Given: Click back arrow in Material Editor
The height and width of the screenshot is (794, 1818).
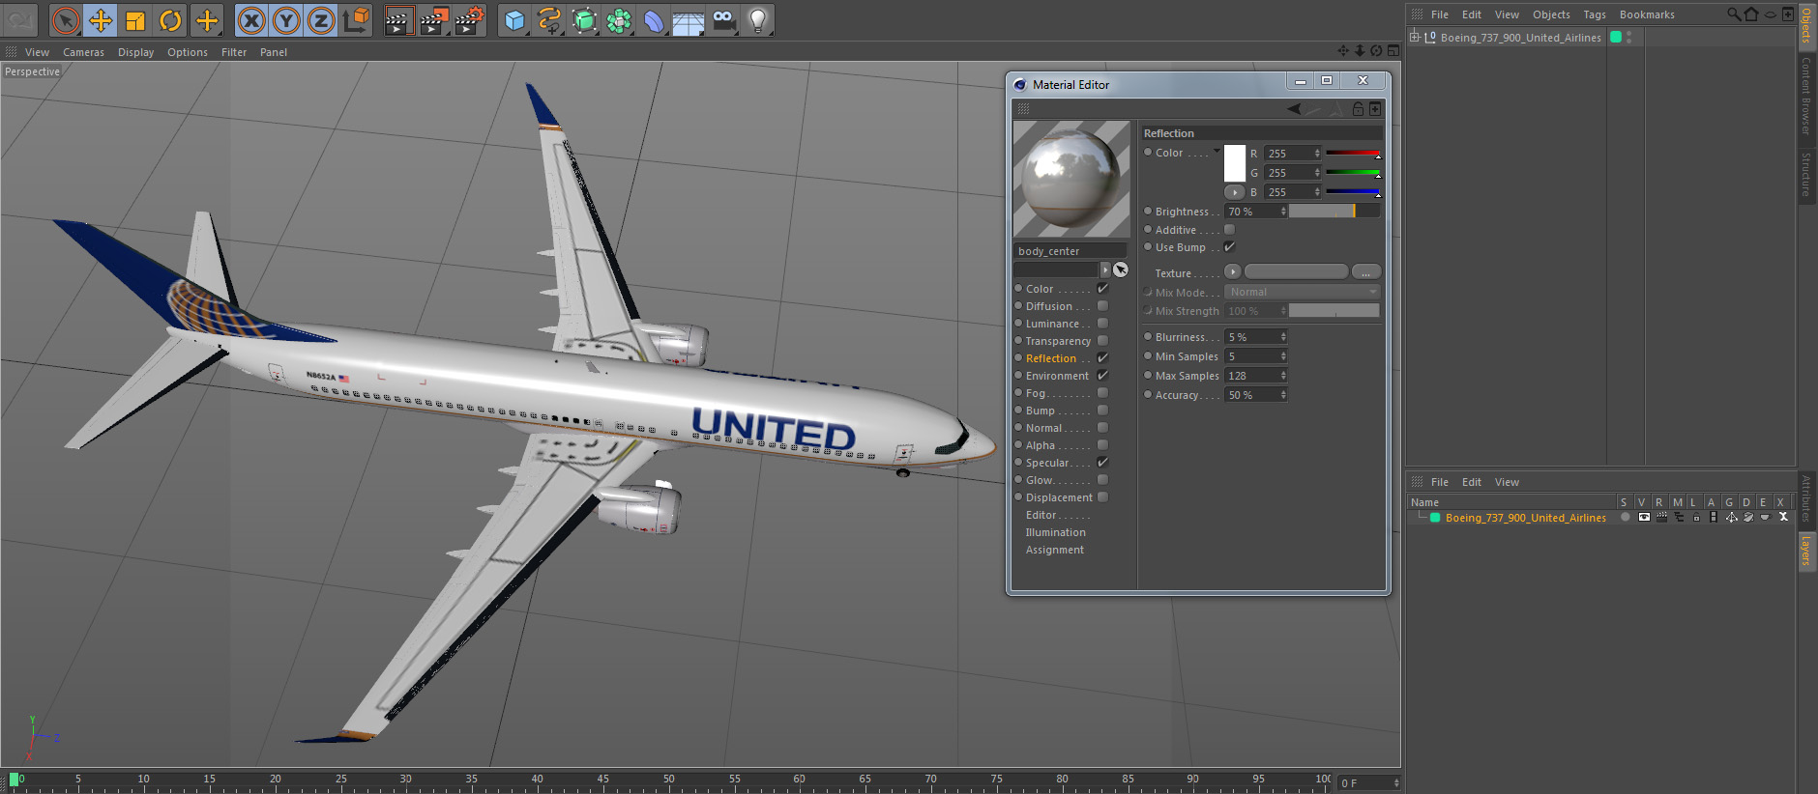Looking at the screenshot, I should coord(1294,109).
